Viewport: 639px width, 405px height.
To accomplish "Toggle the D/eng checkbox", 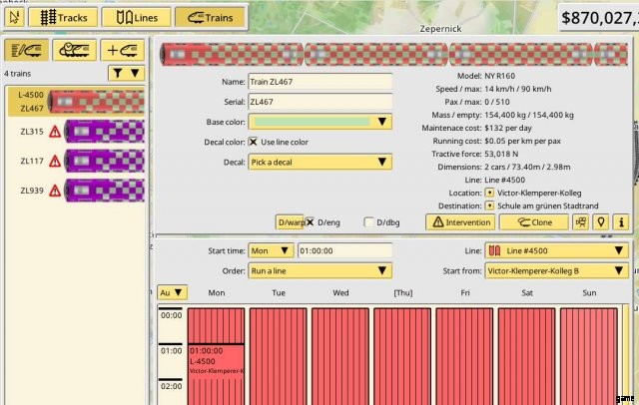I will 310,221.
